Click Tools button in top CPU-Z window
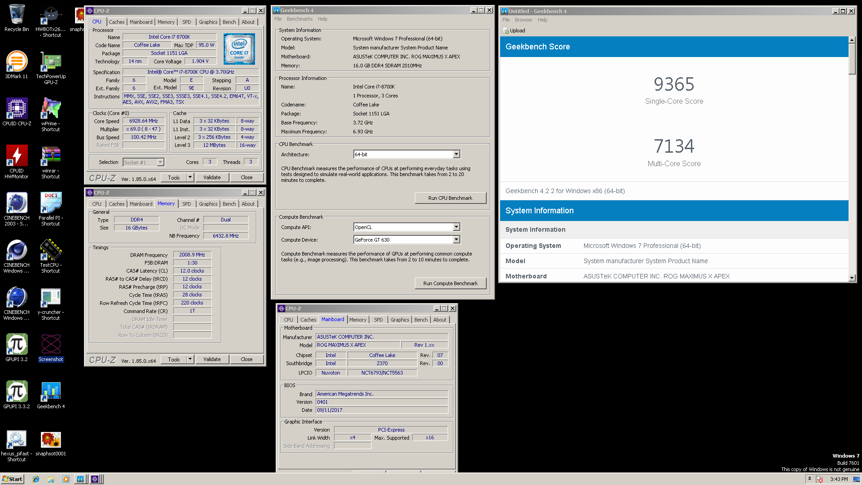This screenshot has height=485, width=862. point(174,177)
